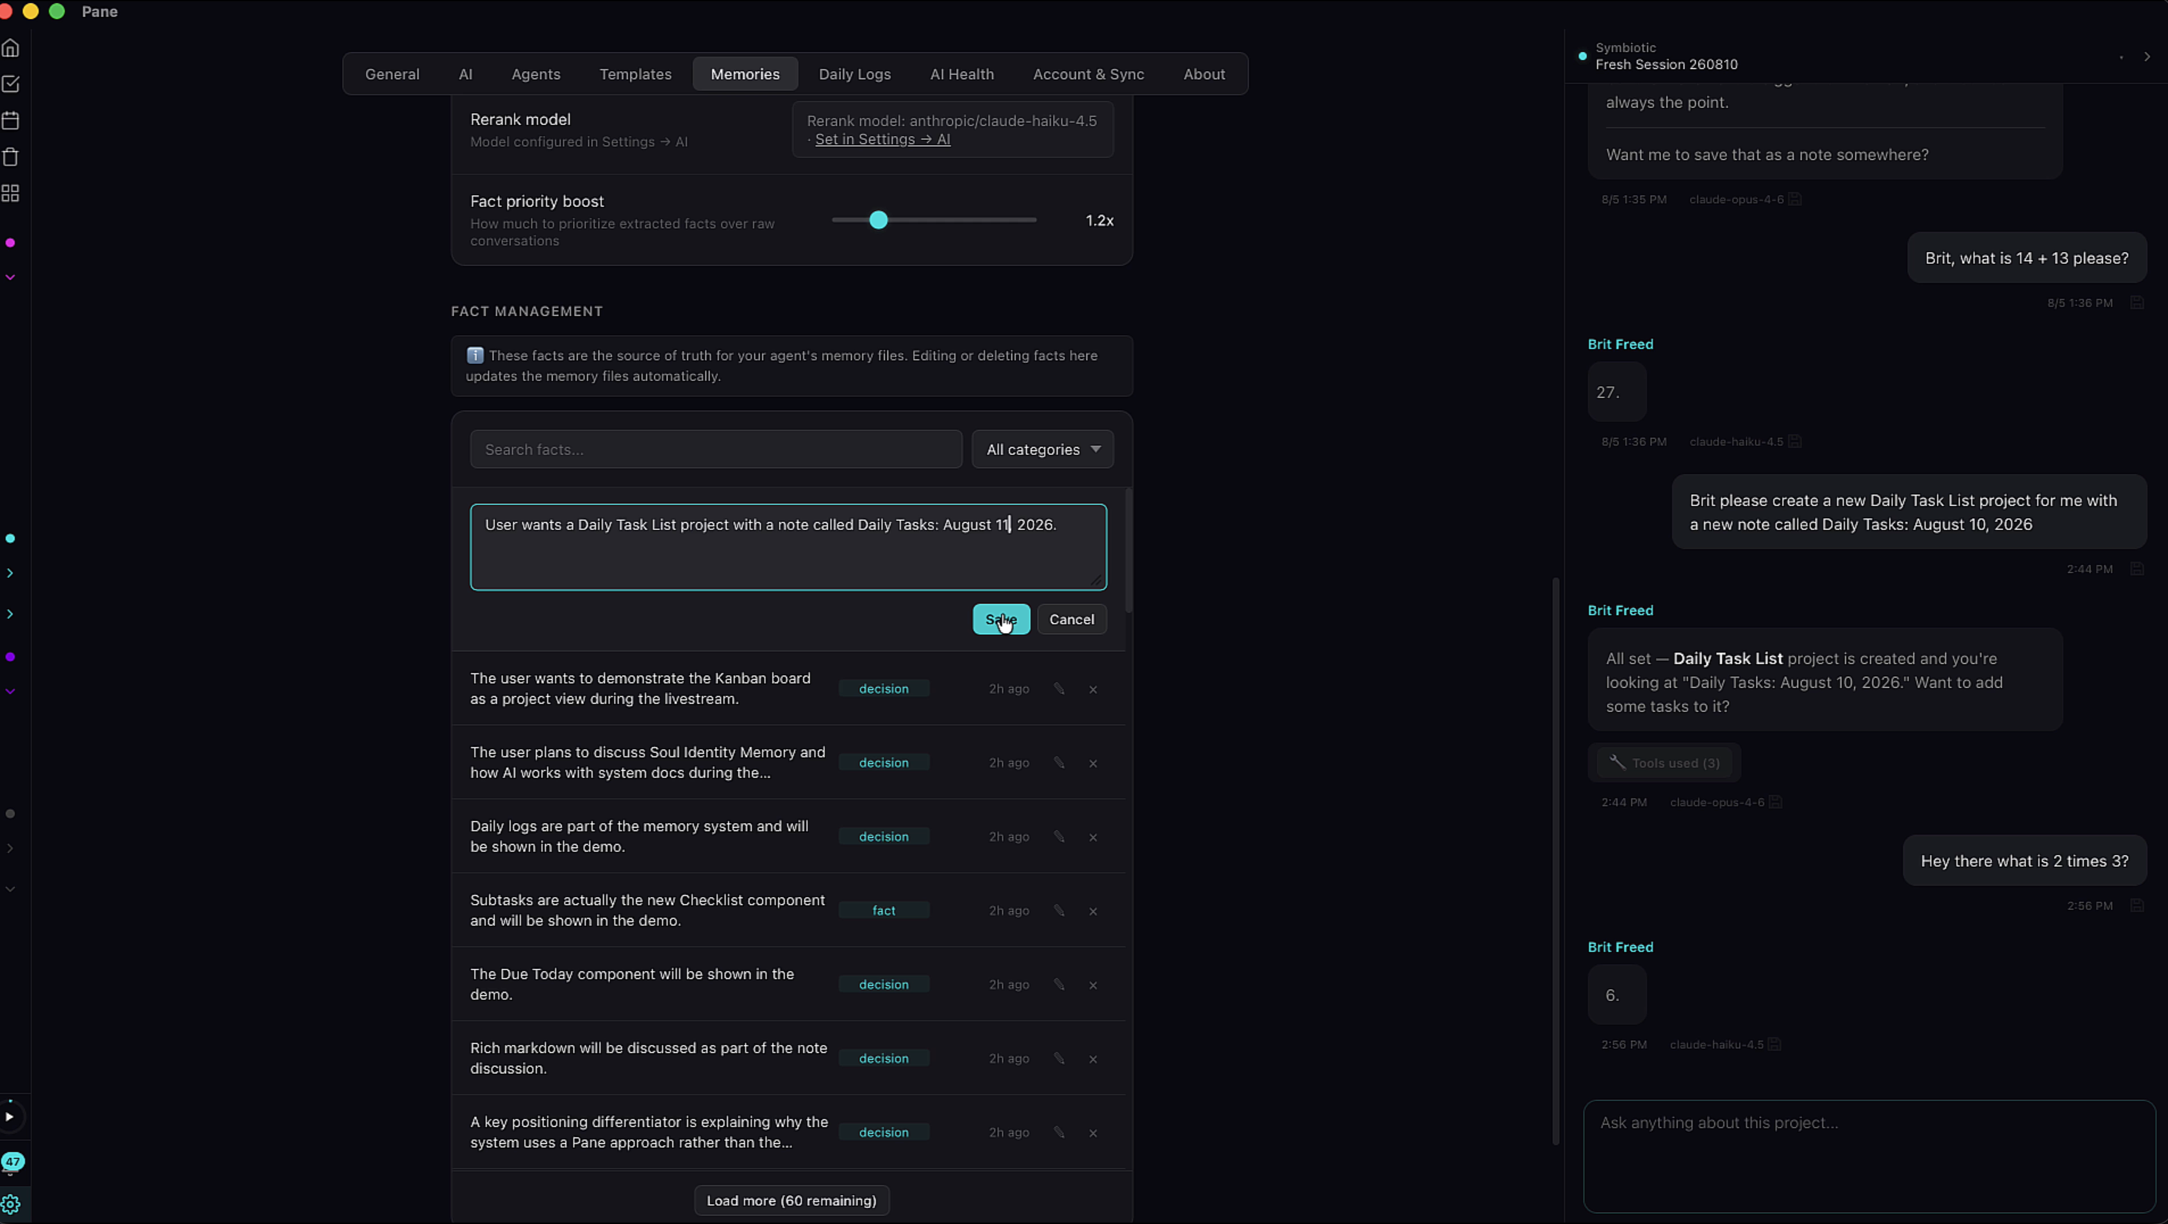Collapse the purple project section chevron

coord(10,691)
